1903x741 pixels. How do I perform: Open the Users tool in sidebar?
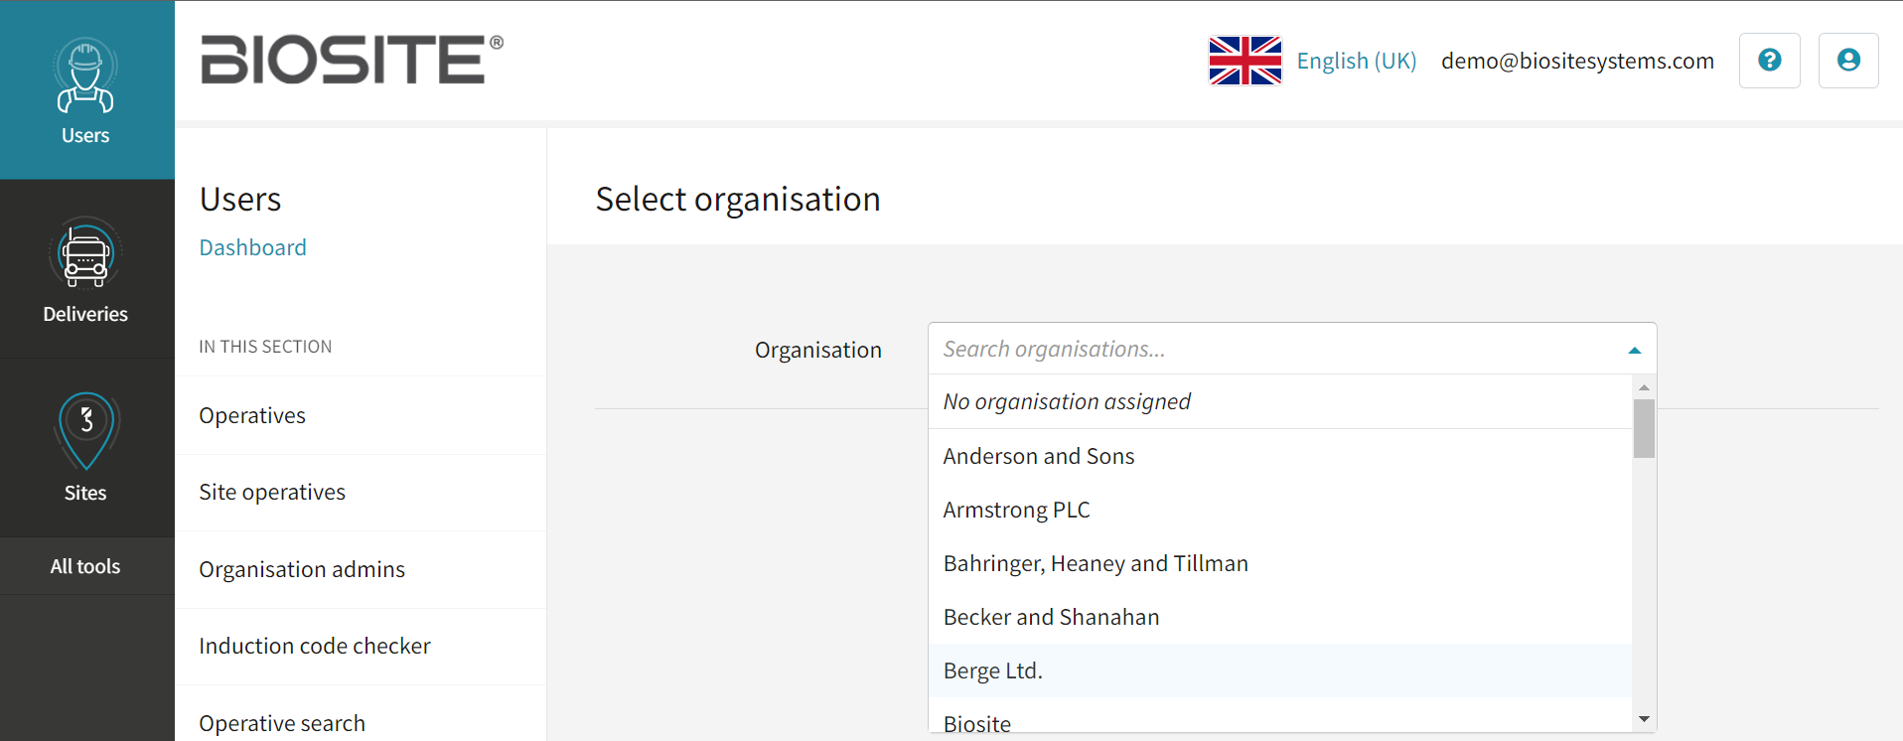click(x=86, y=90)
